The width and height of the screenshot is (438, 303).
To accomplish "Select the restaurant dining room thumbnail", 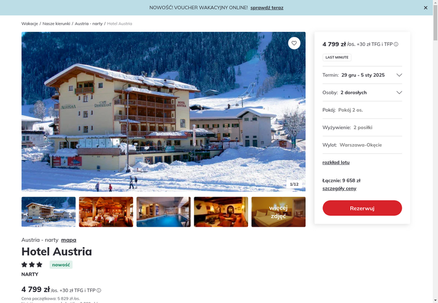I will click(x=106, y=212).
